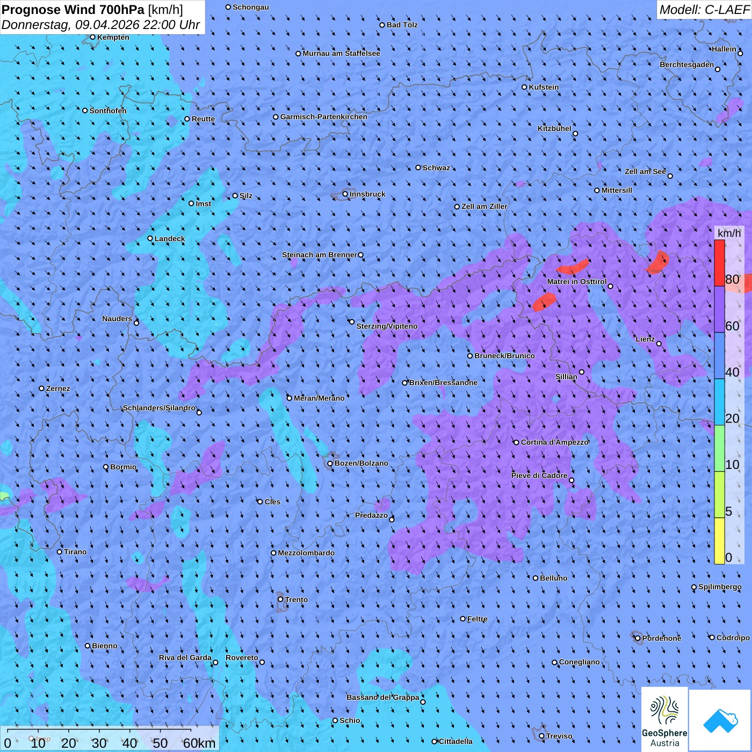Image resolution: width=752 pixels, height=752 pixels.
Task: Click the 'Schongau' label
Action: point(251,7)
